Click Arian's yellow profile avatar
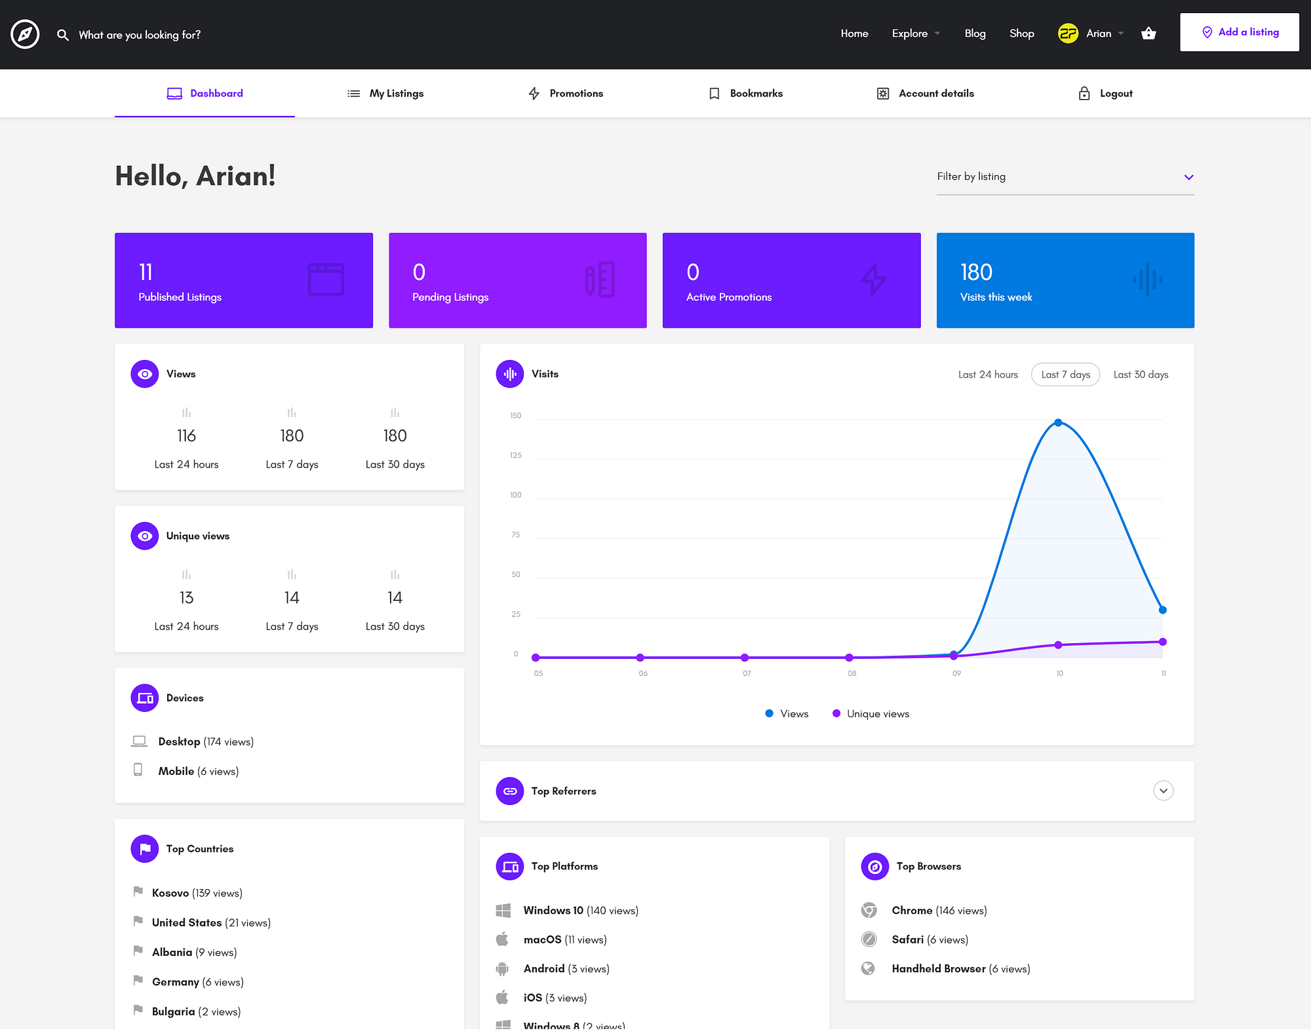This screenshot has width=1311, height=1030. [x=1068, y=33]
